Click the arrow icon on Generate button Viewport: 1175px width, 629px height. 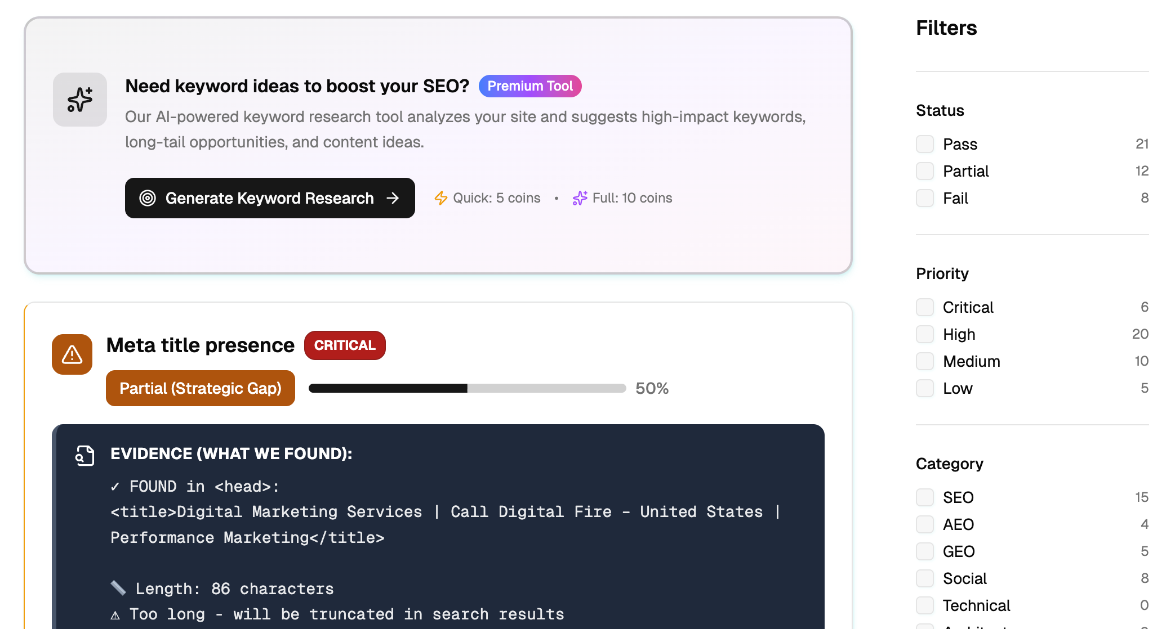pos(393,198)
